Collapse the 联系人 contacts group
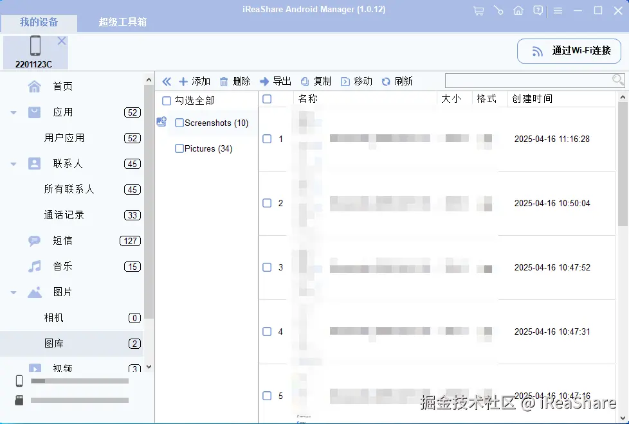629x424 pixels. (13, 164)
